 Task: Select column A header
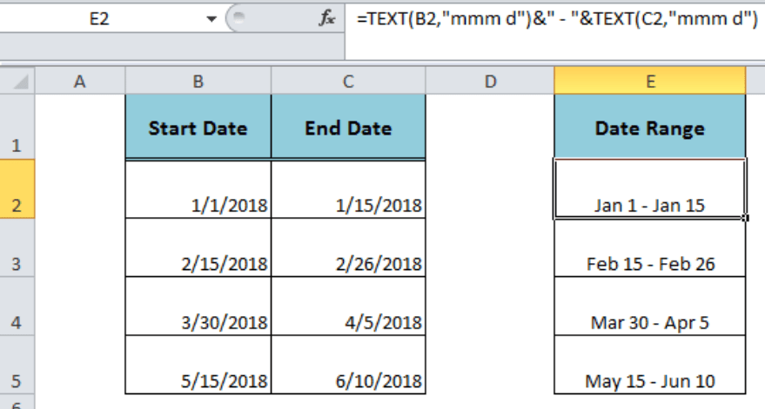(81, 82)
